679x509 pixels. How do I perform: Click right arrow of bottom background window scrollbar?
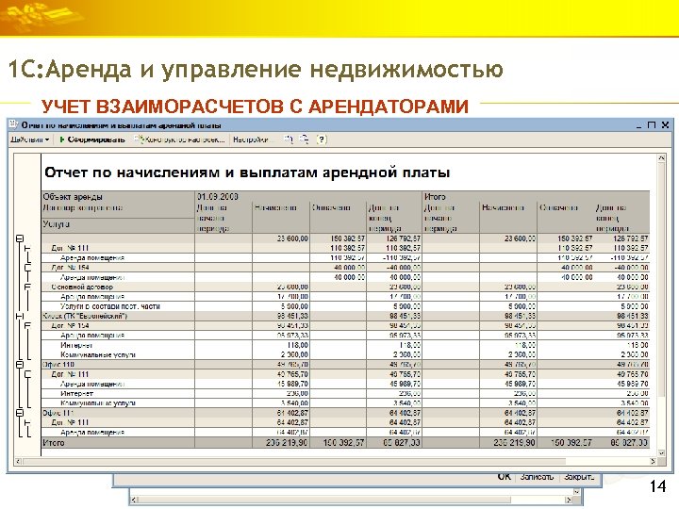coord(569,501)
